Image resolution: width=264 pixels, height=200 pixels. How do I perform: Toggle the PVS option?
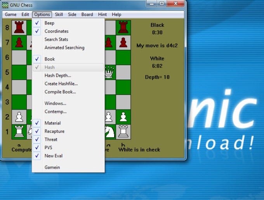(x=68, y=148)
